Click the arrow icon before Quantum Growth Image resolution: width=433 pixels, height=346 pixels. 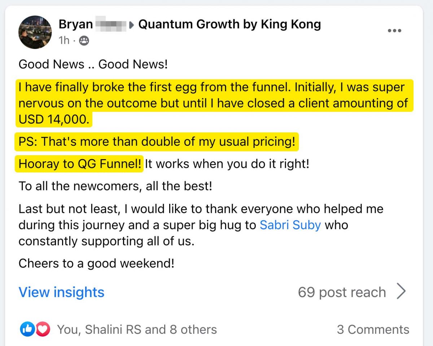[132, 25]
